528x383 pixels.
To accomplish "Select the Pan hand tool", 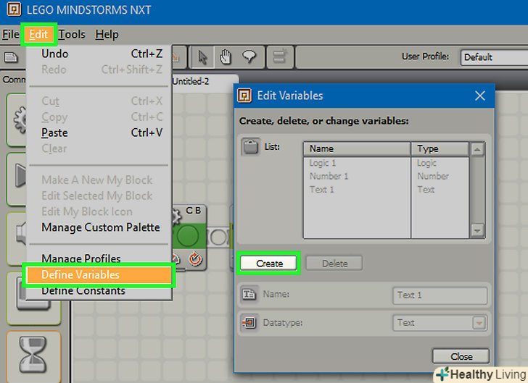I will (x=226, y=57).
